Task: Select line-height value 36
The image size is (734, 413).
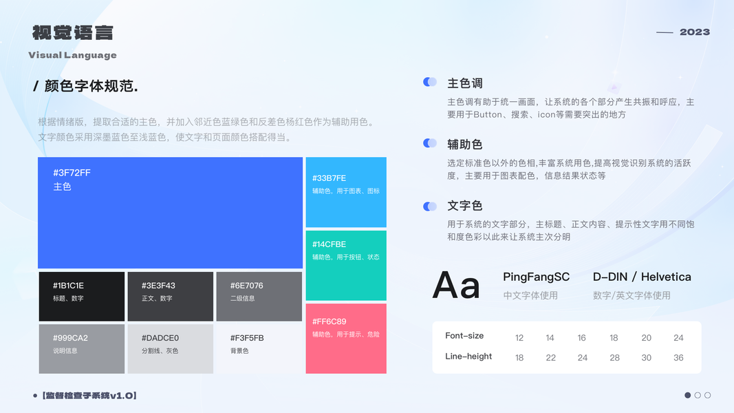Action: point(678,358)
